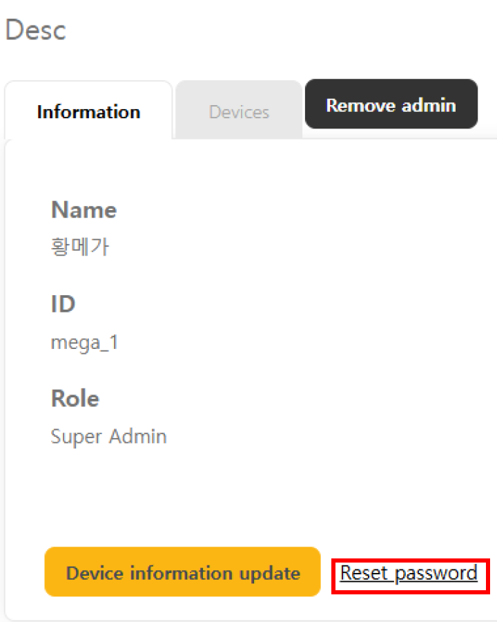Viewport: 497px width, 622px height.
Task: Click the Desc heading text
Action: [x=36, y=30]
